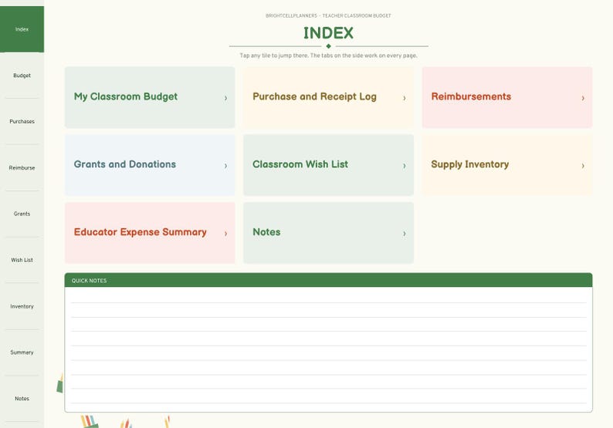Switch to the Summary side tab
Viewport: 613px width, 428px height.
[22, 352]
